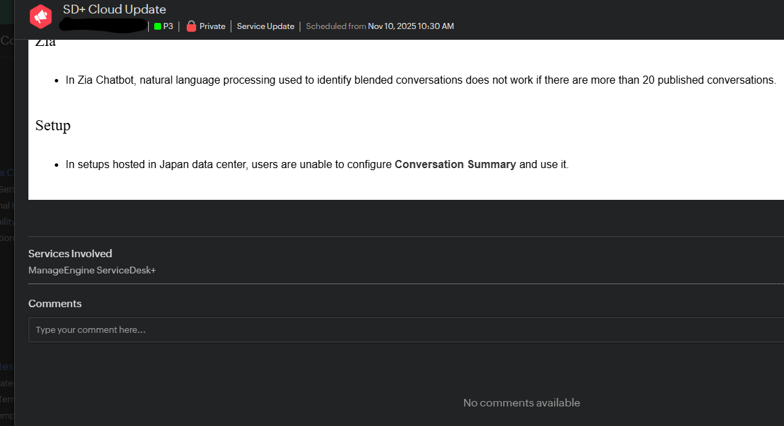
Task: Click the Service Update type label
Action: [x=265, y=26]
